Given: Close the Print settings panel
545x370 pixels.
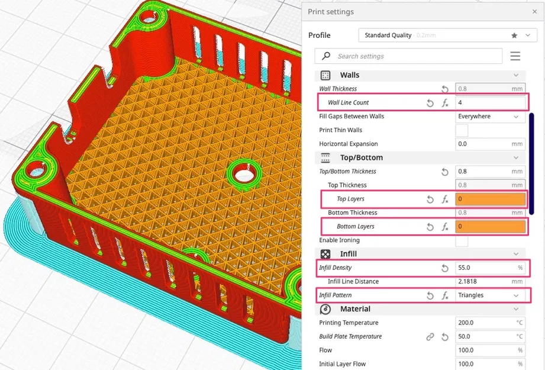Looking at the screenshot, I should coord(534,11).
